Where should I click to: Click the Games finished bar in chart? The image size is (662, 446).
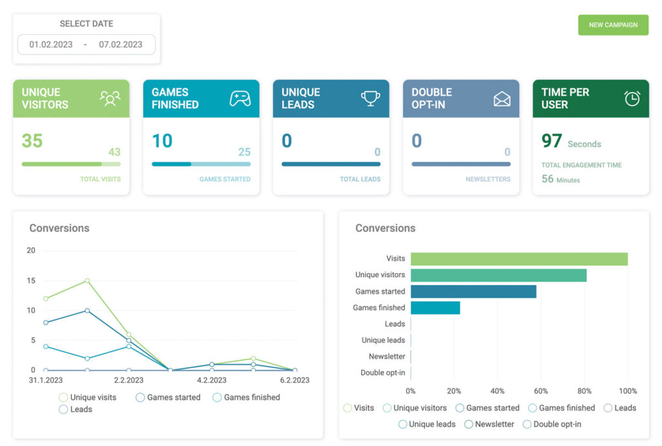click(x=435, y=307)
